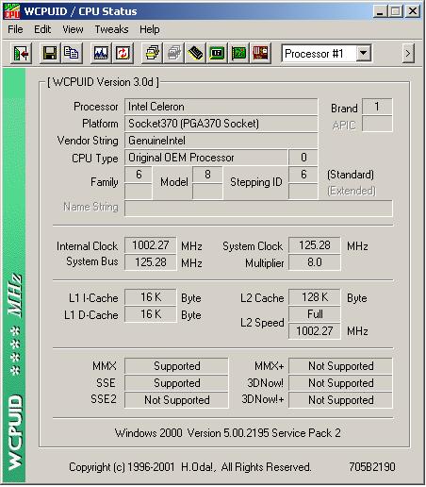426x487 pixels.
Task: Expand the Processor #1 dropdown arrow
Action: click(363, 54)
